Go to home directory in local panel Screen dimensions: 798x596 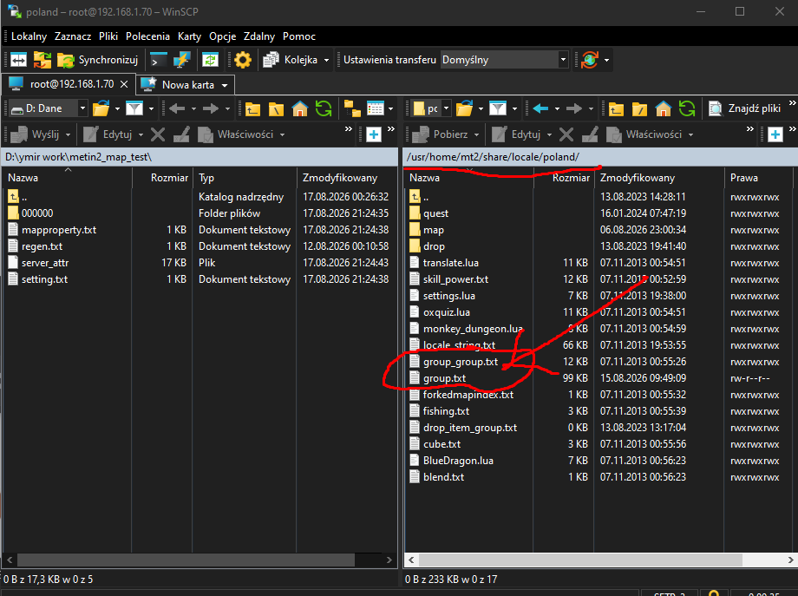click(x=300, y=108)
